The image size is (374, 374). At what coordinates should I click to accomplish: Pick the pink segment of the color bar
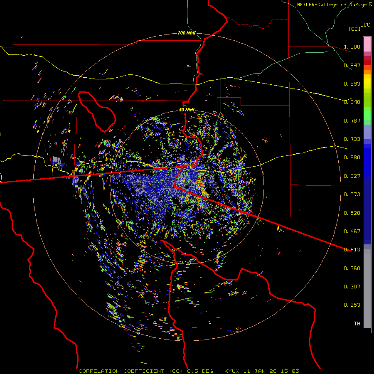[x=367, y=44]
